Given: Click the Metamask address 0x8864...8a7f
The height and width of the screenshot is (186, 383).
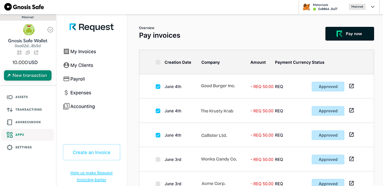Looking at the screenshot, I should [328, 9].
